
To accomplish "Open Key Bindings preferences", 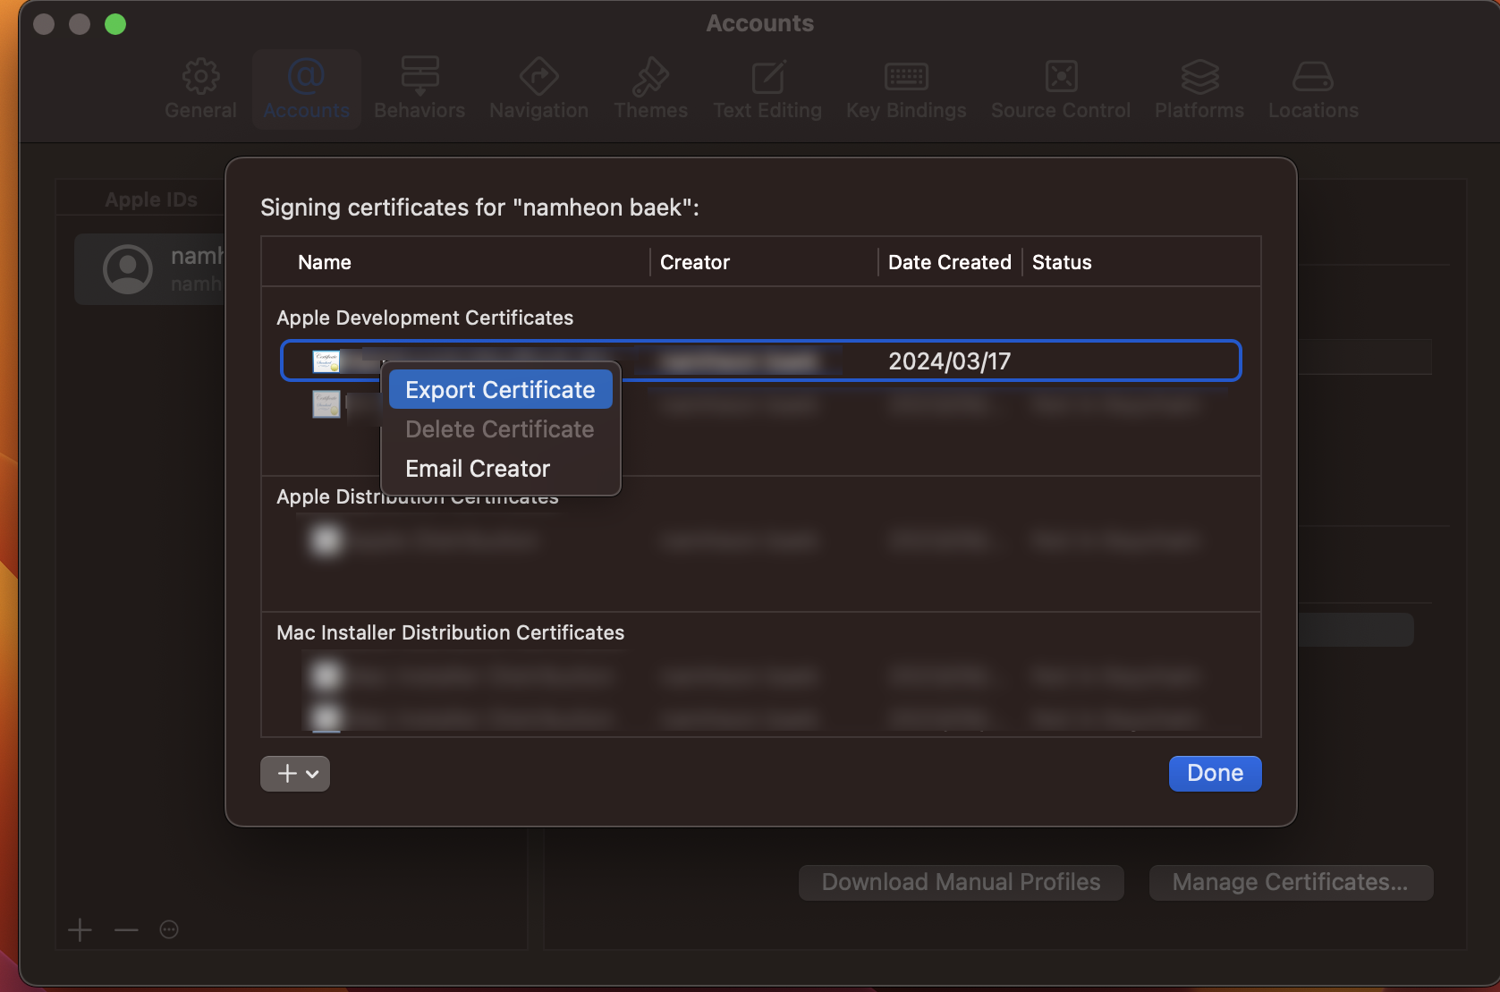I will [x=906, y=89].
